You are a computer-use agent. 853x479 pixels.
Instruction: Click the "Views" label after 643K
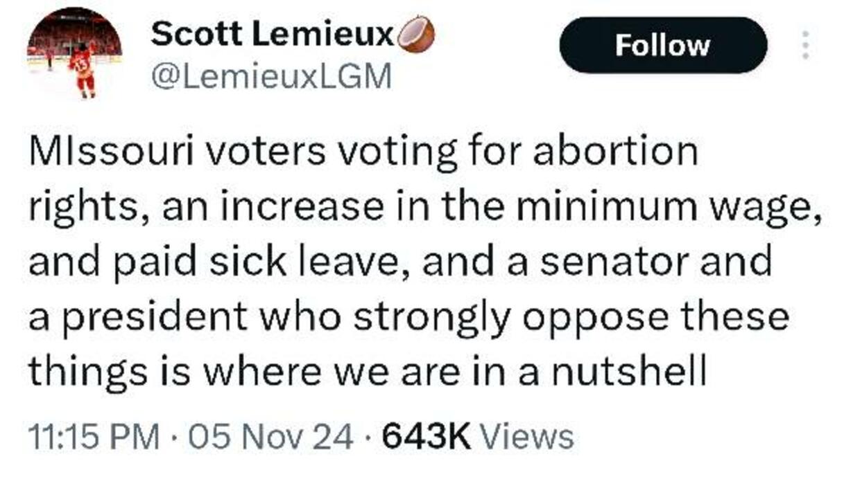[527, 437]
